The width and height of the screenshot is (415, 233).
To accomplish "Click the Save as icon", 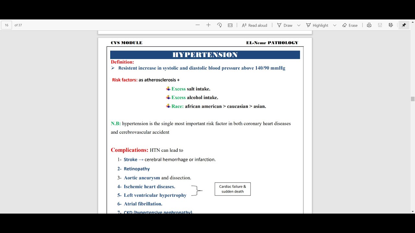I will [391, 25].
